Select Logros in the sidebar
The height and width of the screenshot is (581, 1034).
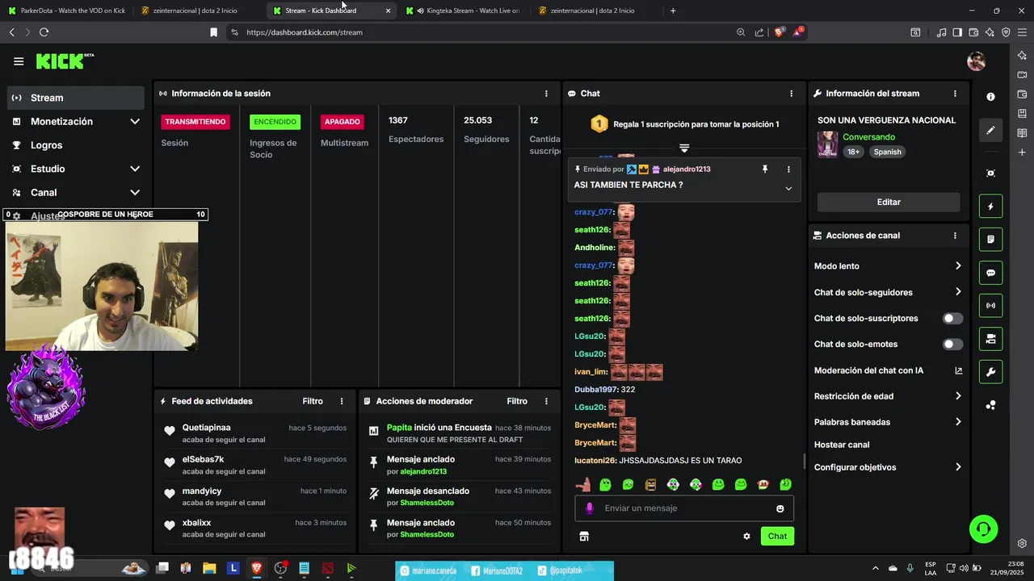click(x=76, y=145)
